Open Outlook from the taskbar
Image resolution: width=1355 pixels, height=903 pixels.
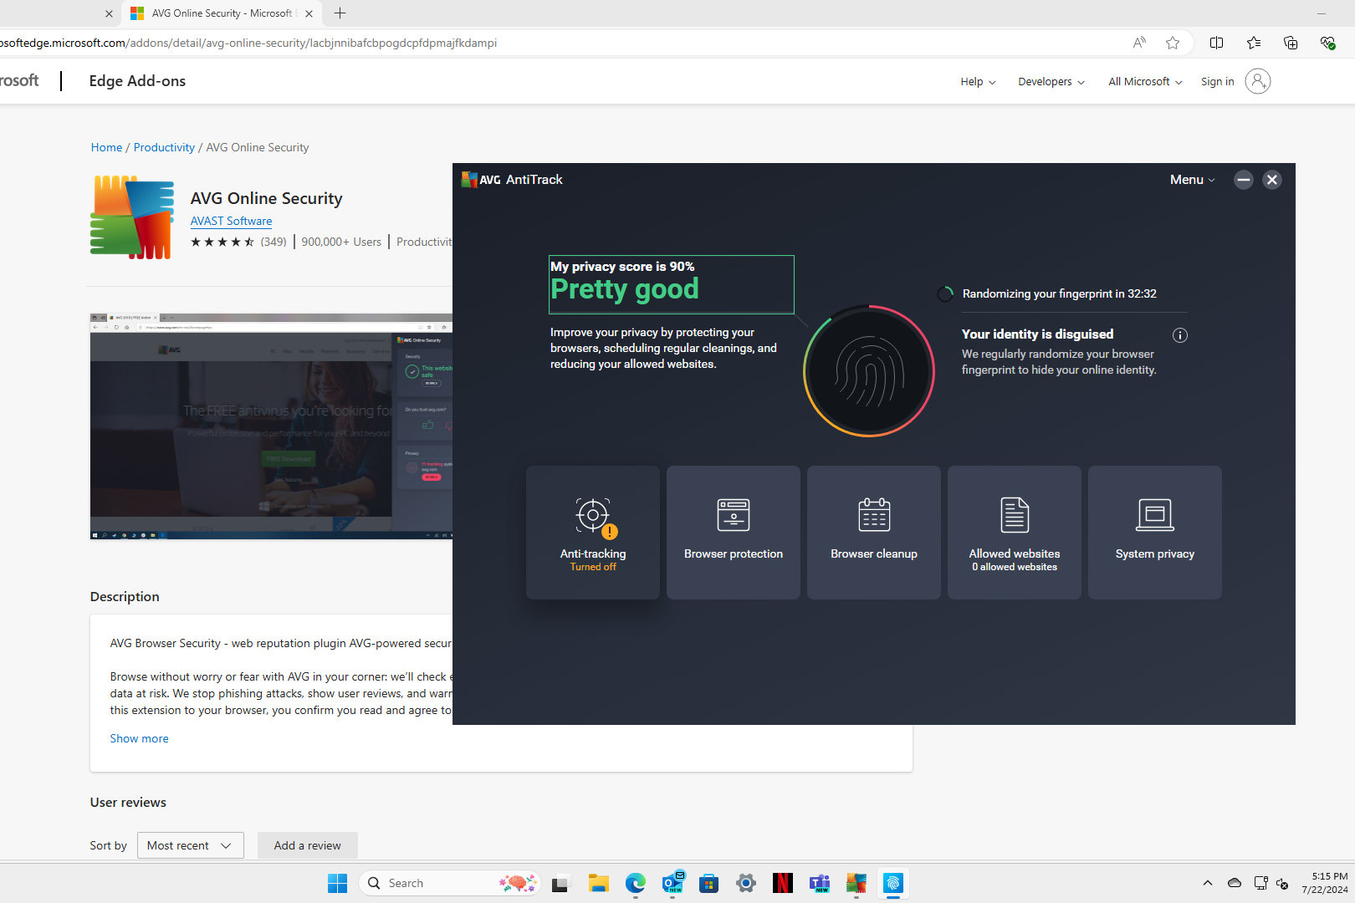point(672,883)
